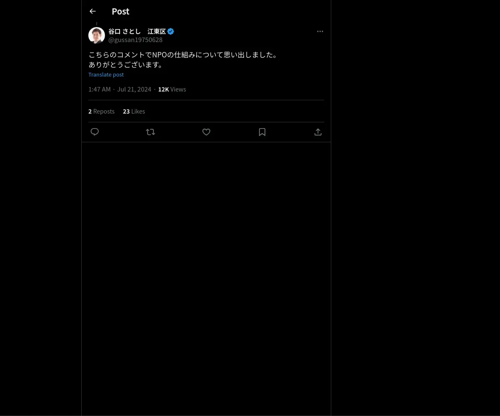This screenshot has width=500, height=416.
Task: View the 12K Views analytics
Action: (x=172, y=89)
